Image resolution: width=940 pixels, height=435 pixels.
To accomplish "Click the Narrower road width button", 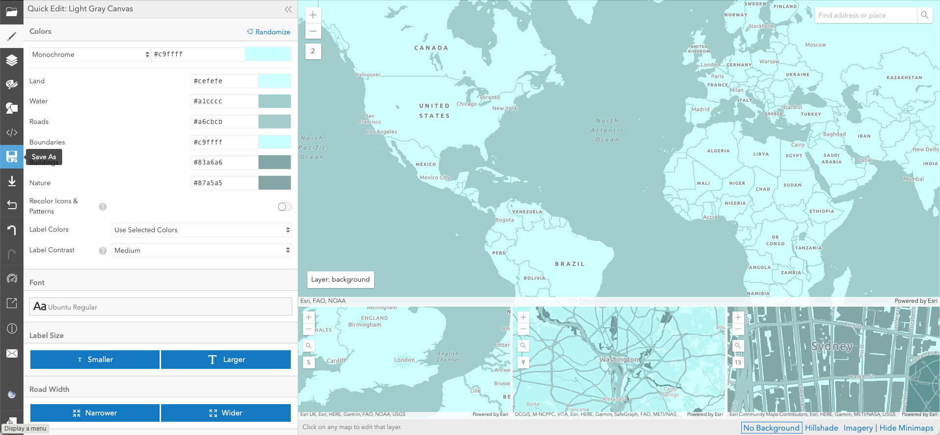I will pos(95,413).
